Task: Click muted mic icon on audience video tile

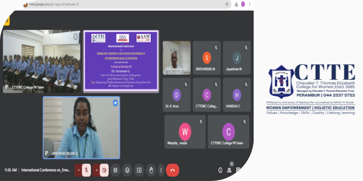Action: [75, 36]
